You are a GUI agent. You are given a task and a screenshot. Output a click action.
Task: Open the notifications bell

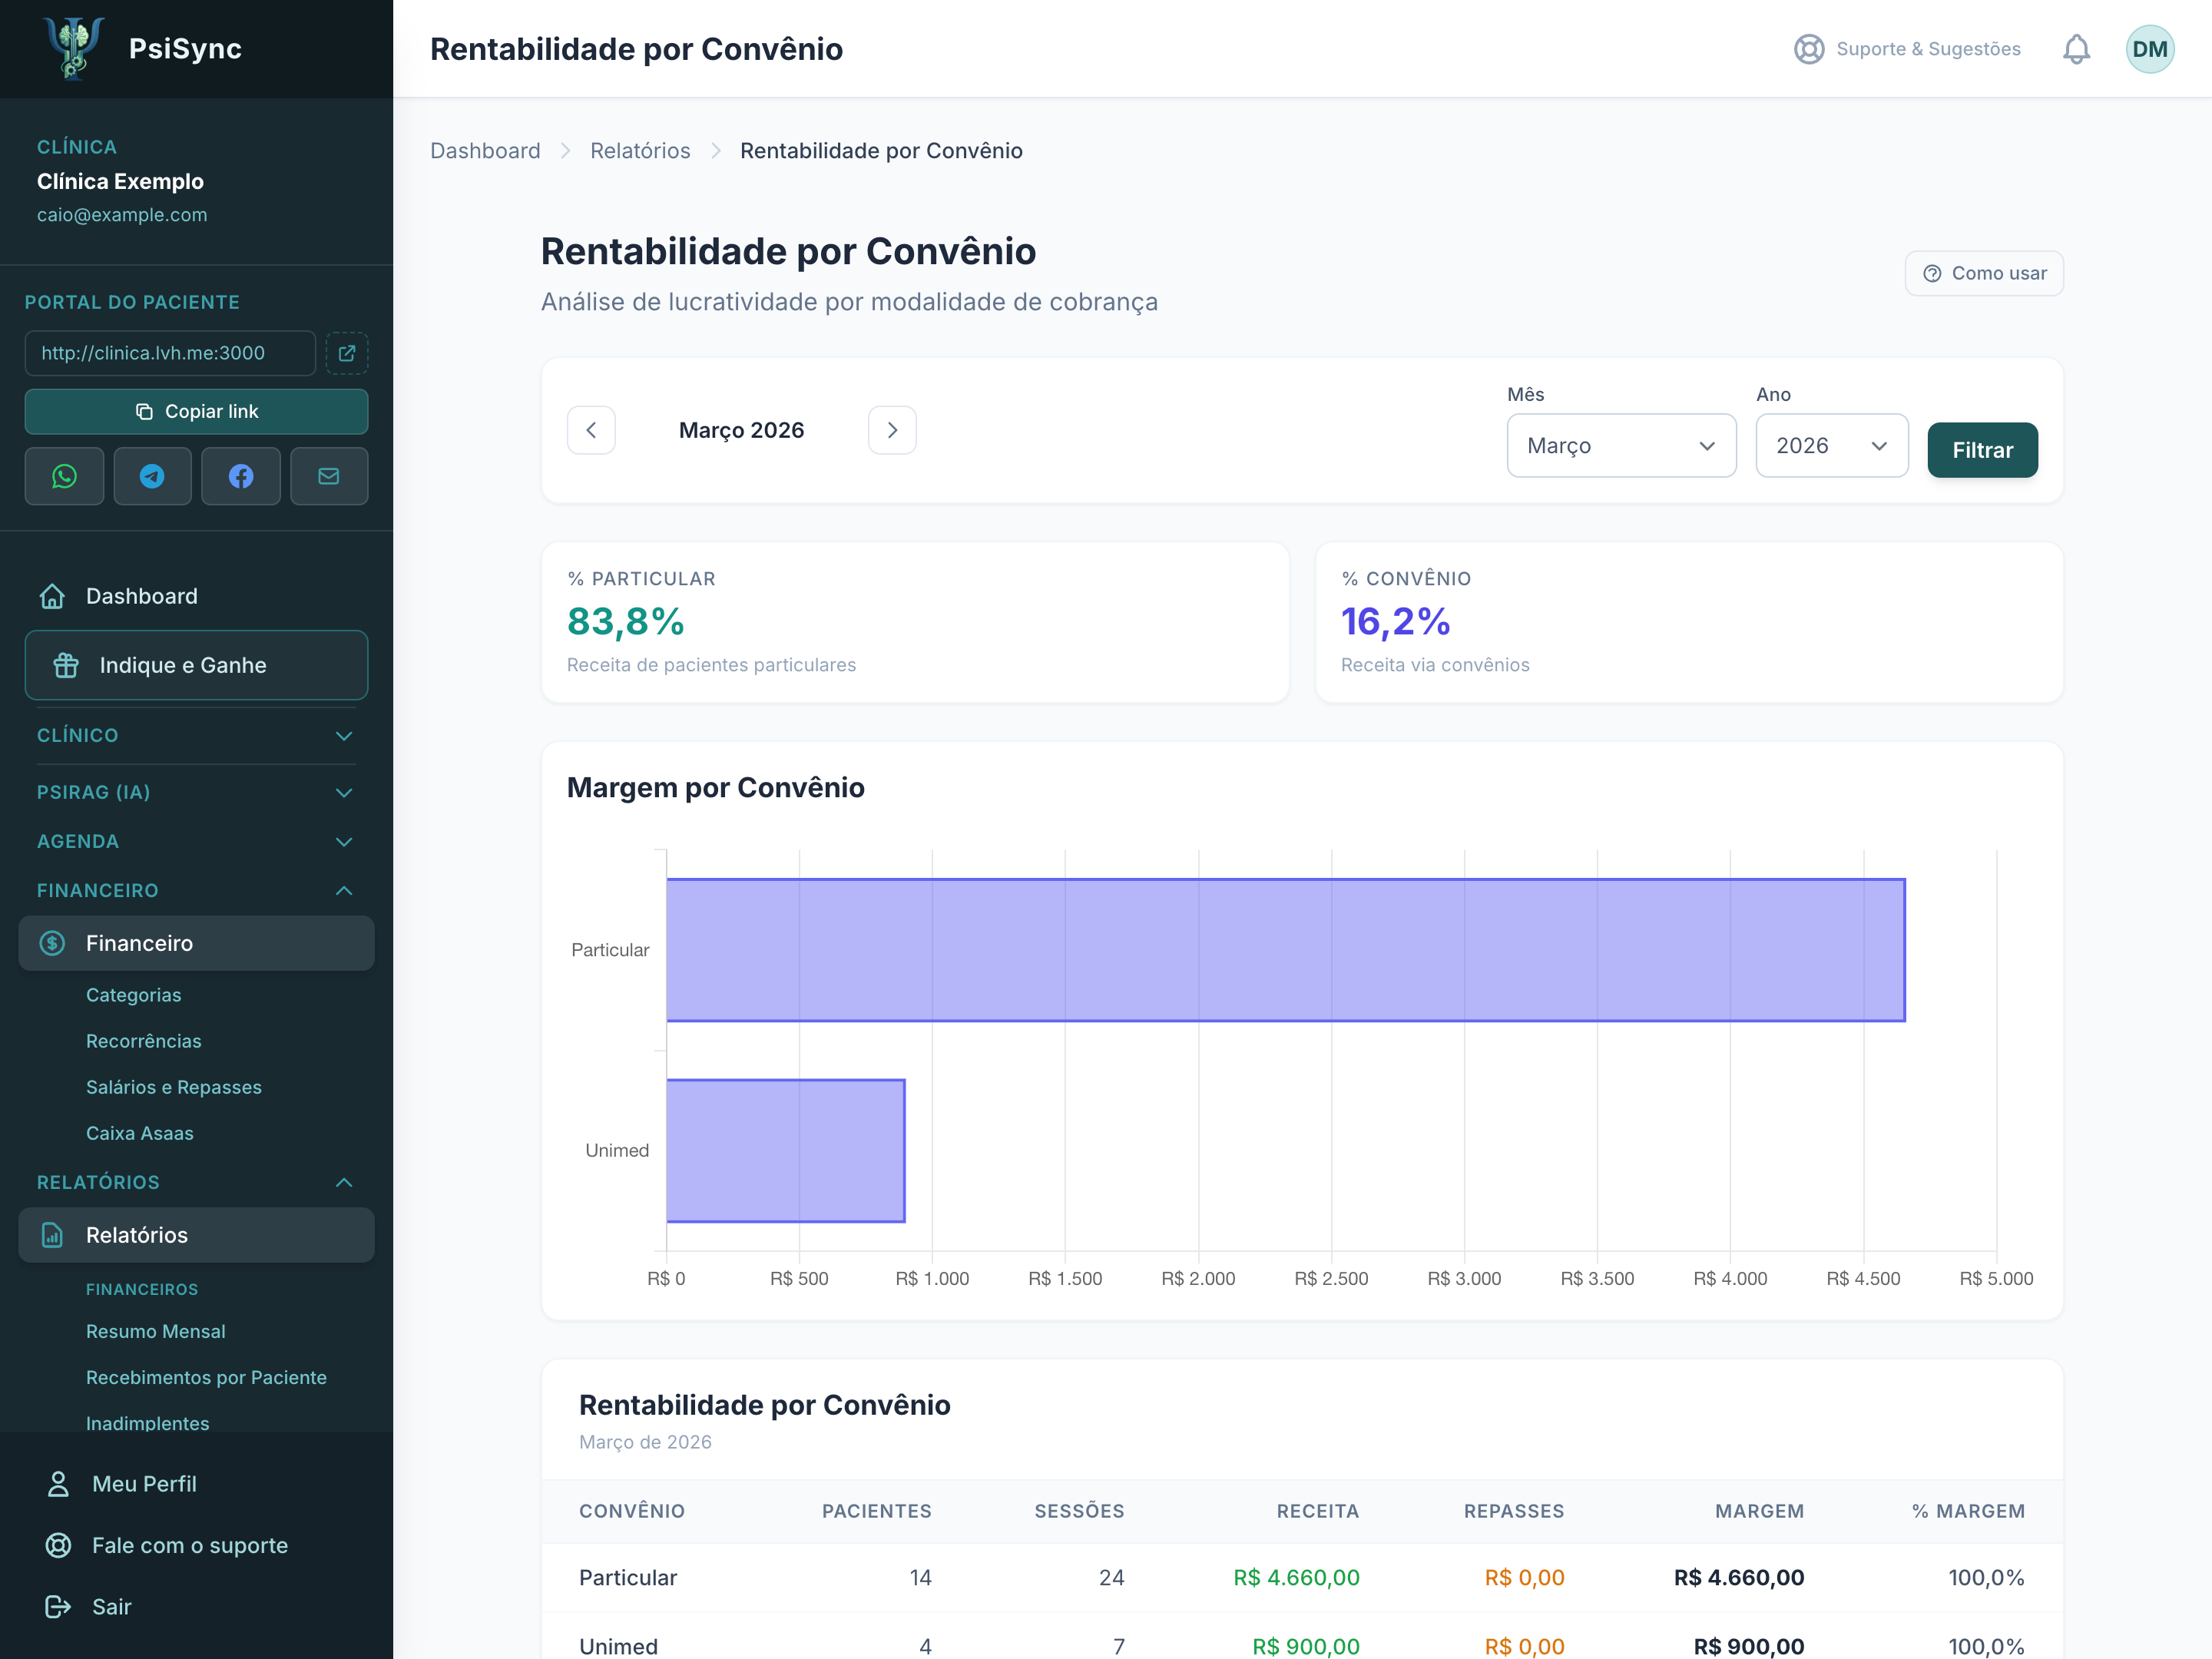click(x=2076, y=49)
